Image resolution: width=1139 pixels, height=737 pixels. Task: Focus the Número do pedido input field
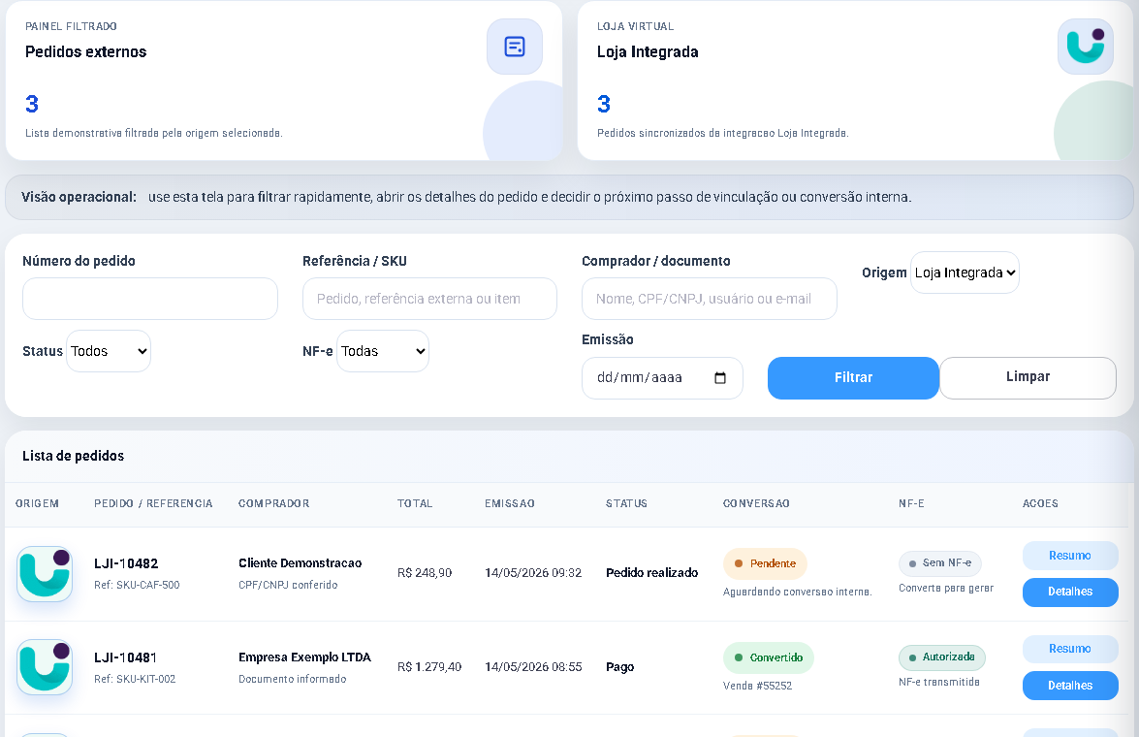tap(150, 299)
